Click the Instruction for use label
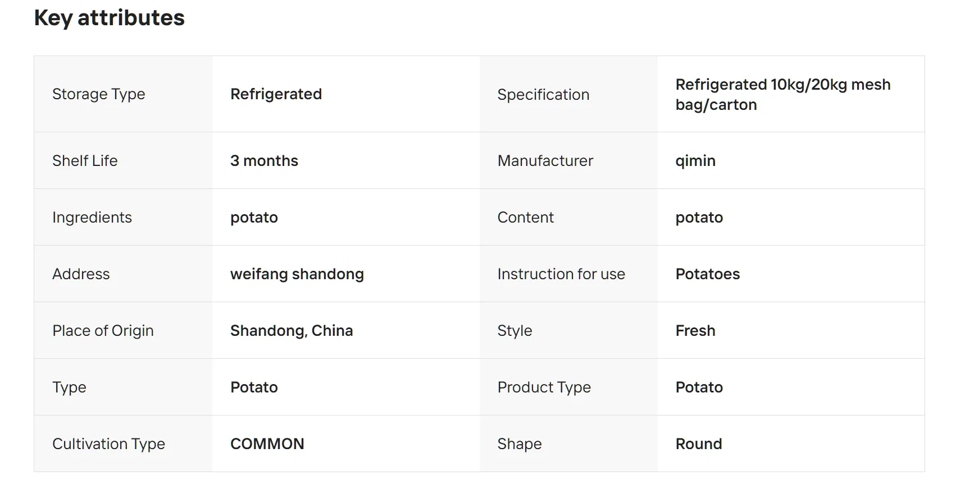 coord(561,274)
